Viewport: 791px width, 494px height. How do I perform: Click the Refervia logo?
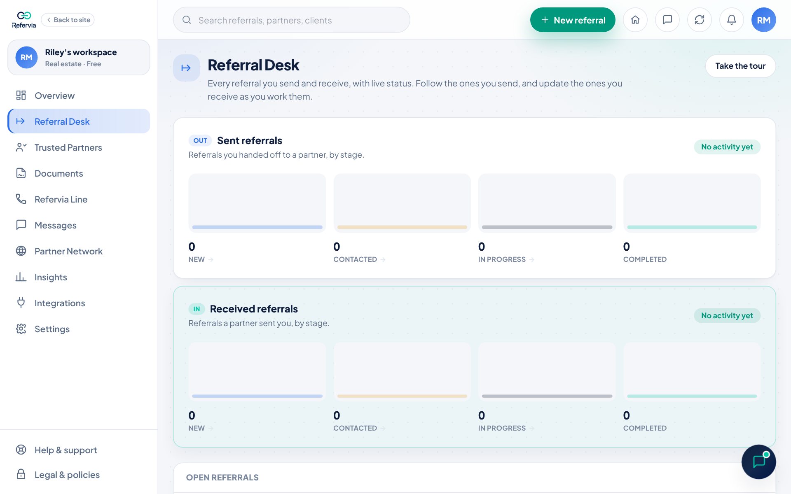click(24, 20)
